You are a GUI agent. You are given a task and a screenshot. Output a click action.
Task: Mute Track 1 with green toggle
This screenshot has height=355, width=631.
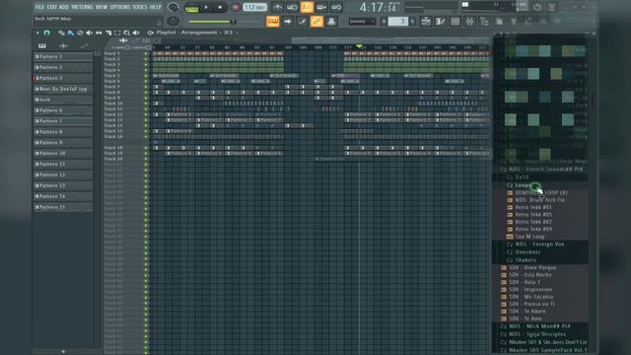(146, 53)
